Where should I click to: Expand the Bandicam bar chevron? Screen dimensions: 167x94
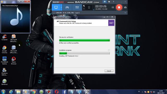click(x=125, y=13)
